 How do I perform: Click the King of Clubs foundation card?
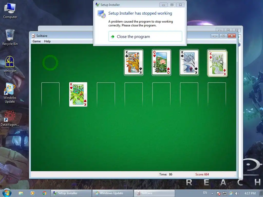pyautogui.click(x=134, y=63)
